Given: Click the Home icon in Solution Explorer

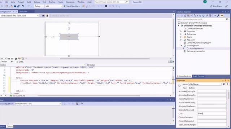Looking at the screenshot, I should 185,16.
